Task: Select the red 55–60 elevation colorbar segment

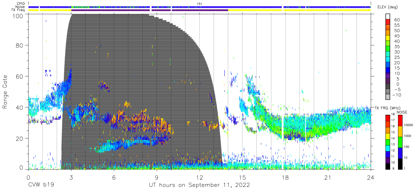Action: click(x=388, y=22)
